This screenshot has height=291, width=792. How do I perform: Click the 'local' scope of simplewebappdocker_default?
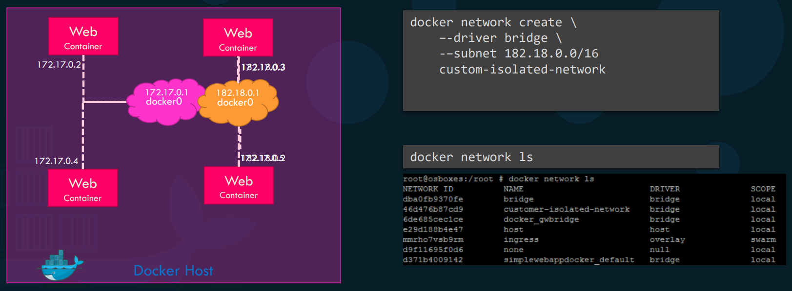tap(763, 260)
